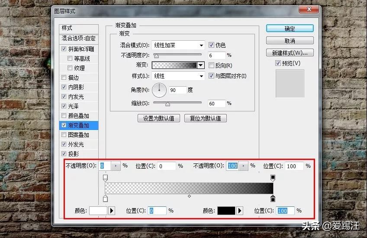
Task: Toggle the 内阴影 checkbox
Action: point(64,87)
